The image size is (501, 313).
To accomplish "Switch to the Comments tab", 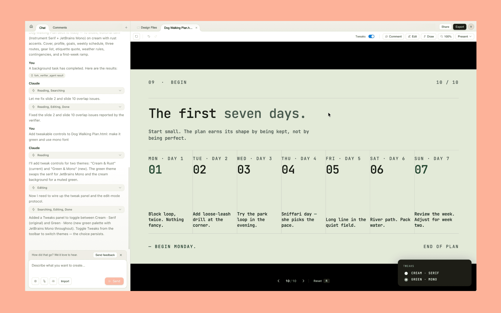I will point(60,28).
